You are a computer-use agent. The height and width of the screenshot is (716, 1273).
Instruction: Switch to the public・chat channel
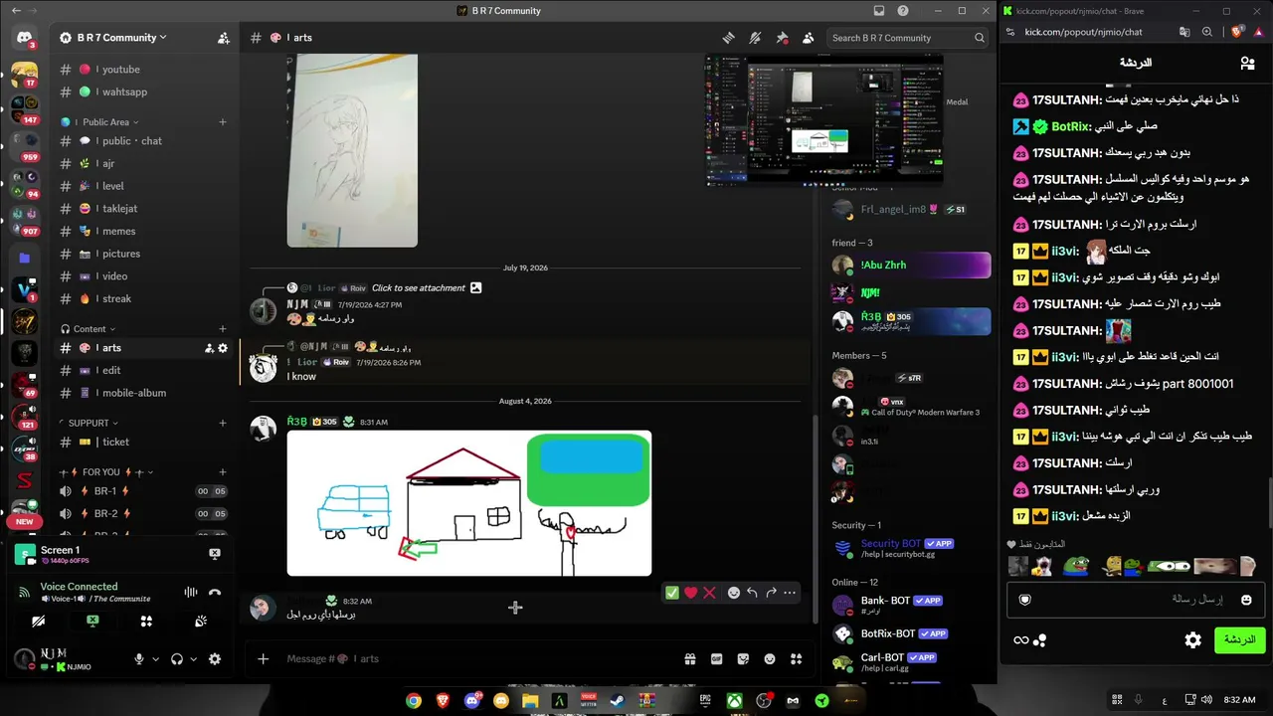[x=144, y=141]
